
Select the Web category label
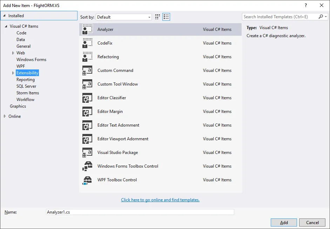tap(21, 53)
